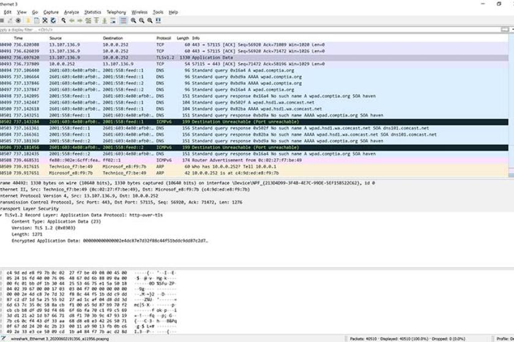514x342 pixels.
Task: Save this capture file icon
Action: click(37, 20)
